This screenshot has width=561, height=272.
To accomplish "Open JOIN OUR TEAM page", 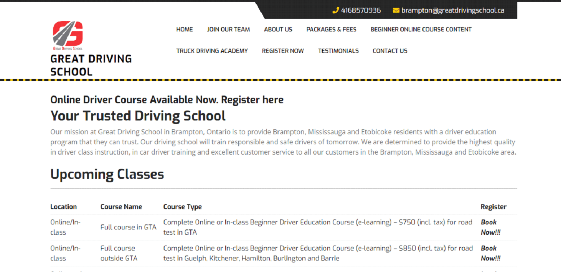I will (x=228, y=29).
